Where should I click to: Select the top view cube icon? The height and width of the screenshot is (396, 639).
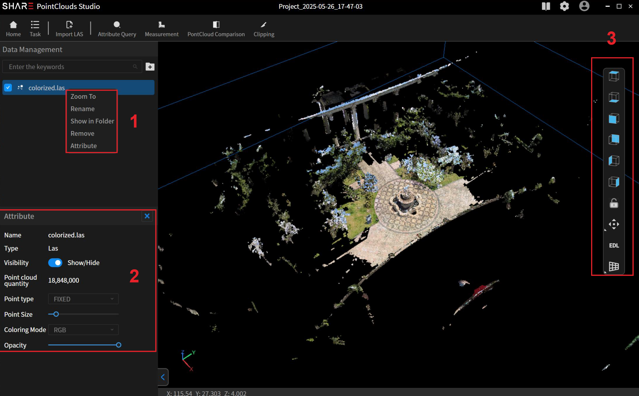(614, 76)
